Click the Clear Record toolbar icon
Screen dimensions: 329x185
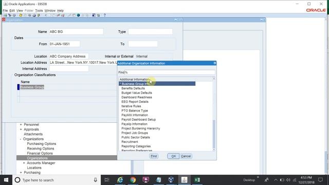pos(58,15)
